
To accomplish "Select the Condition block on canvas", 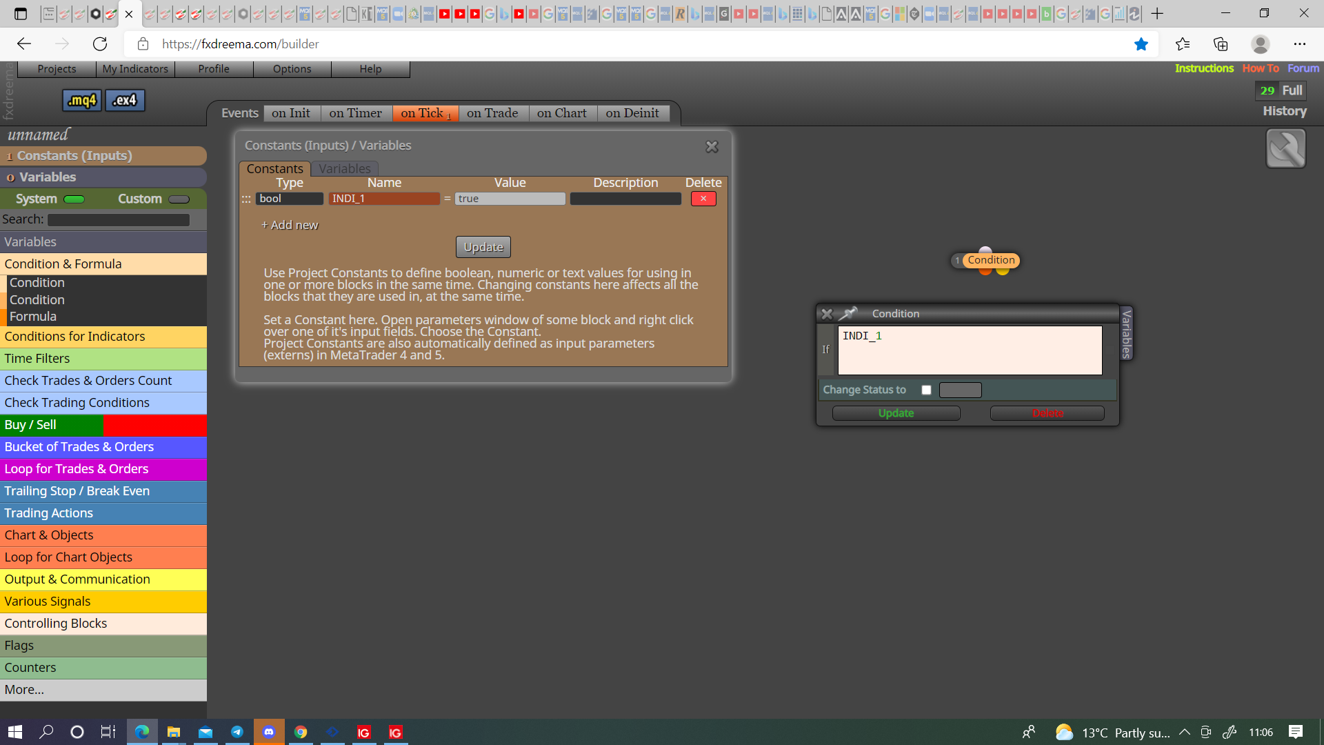I will [991, 260].
